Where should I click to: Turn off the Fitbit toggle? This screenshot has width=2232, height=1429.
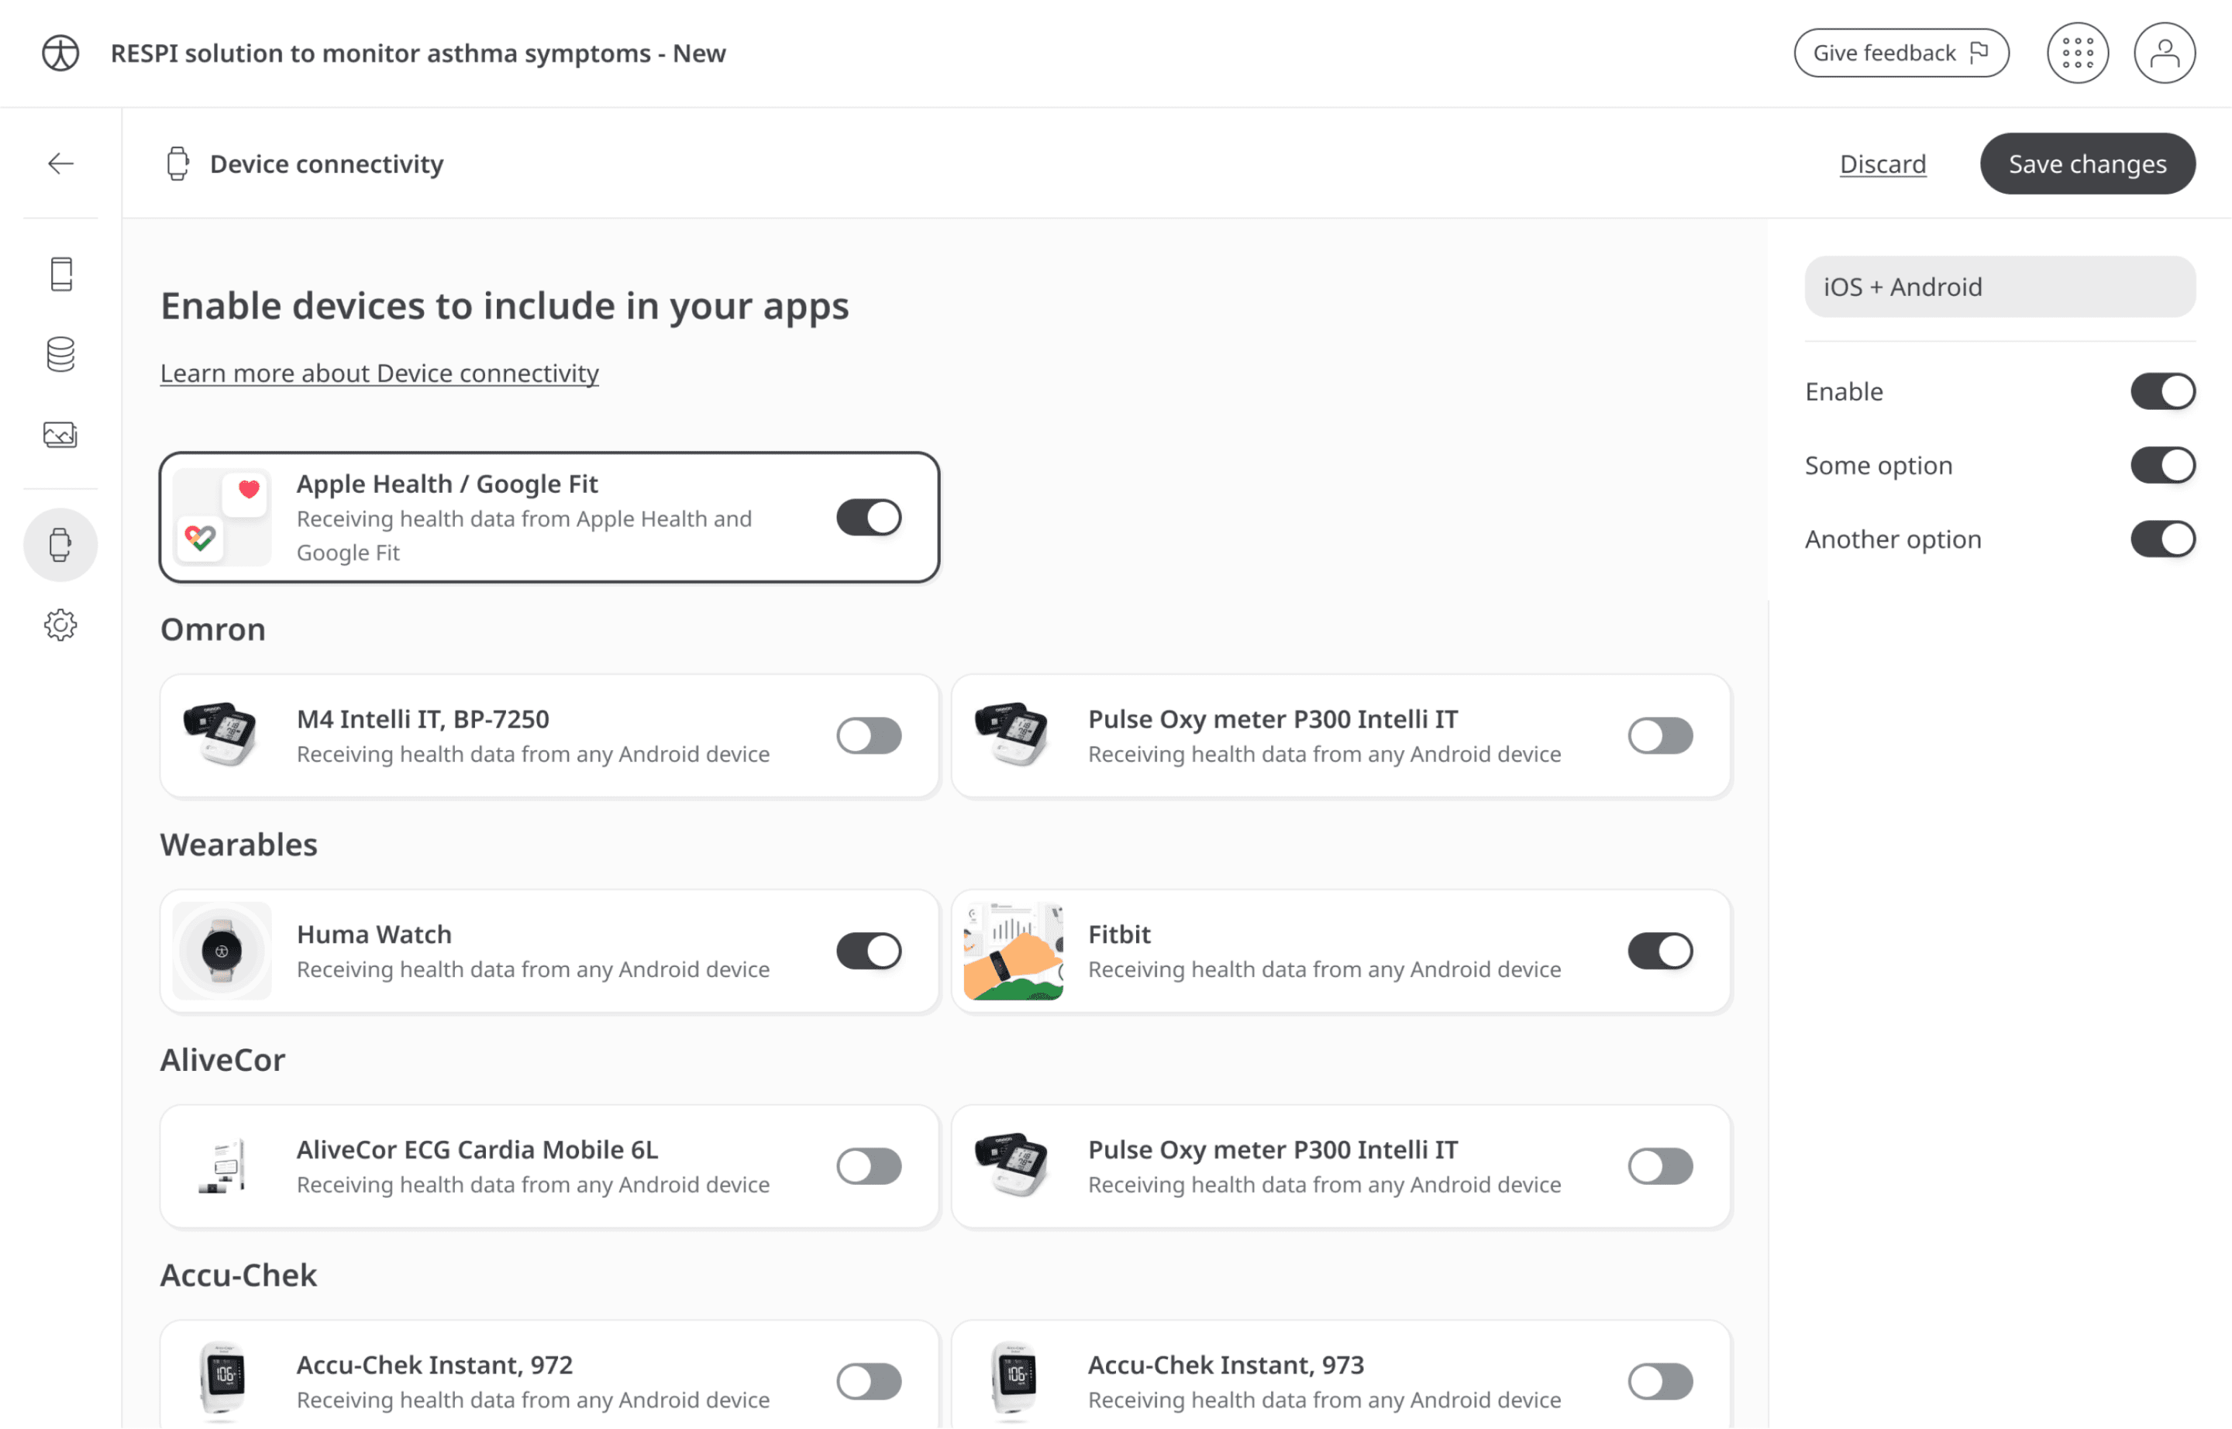click(1659, 951)
